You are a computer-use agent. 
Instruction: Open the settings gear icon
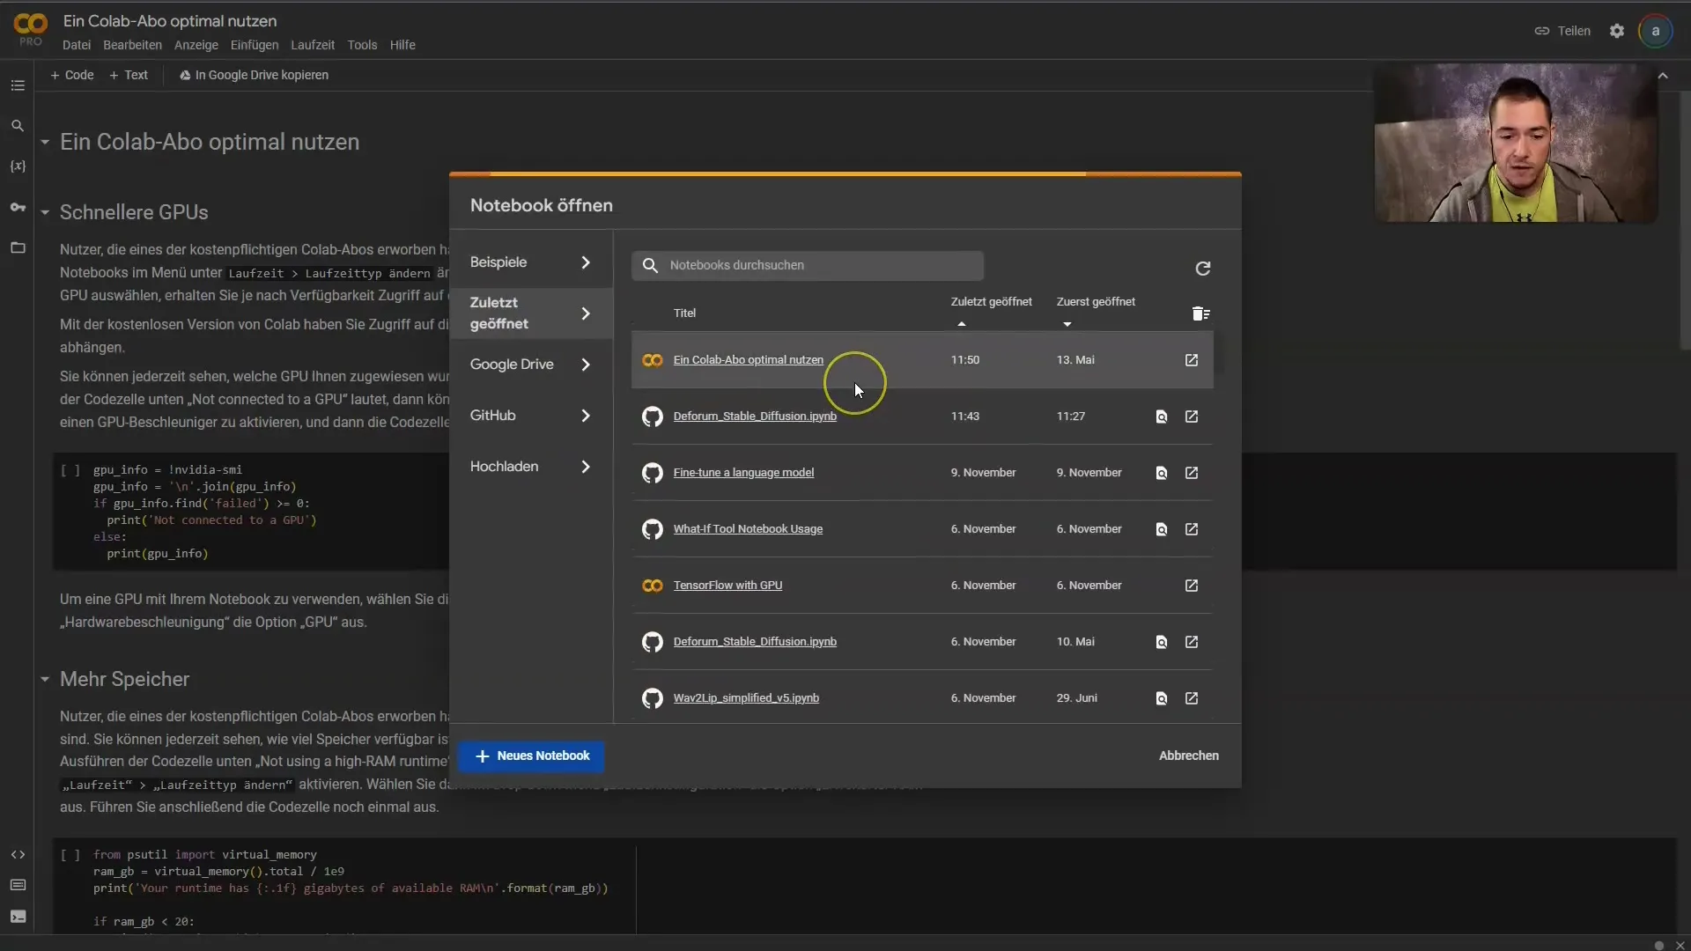pos(1617,31)
